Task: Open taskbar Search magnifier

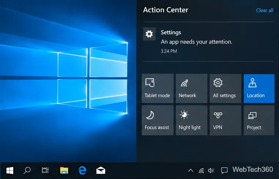Action: [x=27, y=171]
